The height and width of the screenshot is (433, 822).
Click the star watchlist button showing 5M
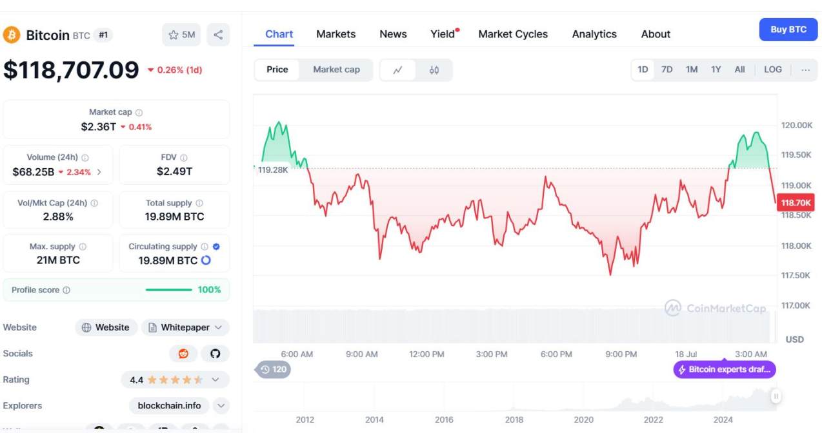tap(181, 35)
